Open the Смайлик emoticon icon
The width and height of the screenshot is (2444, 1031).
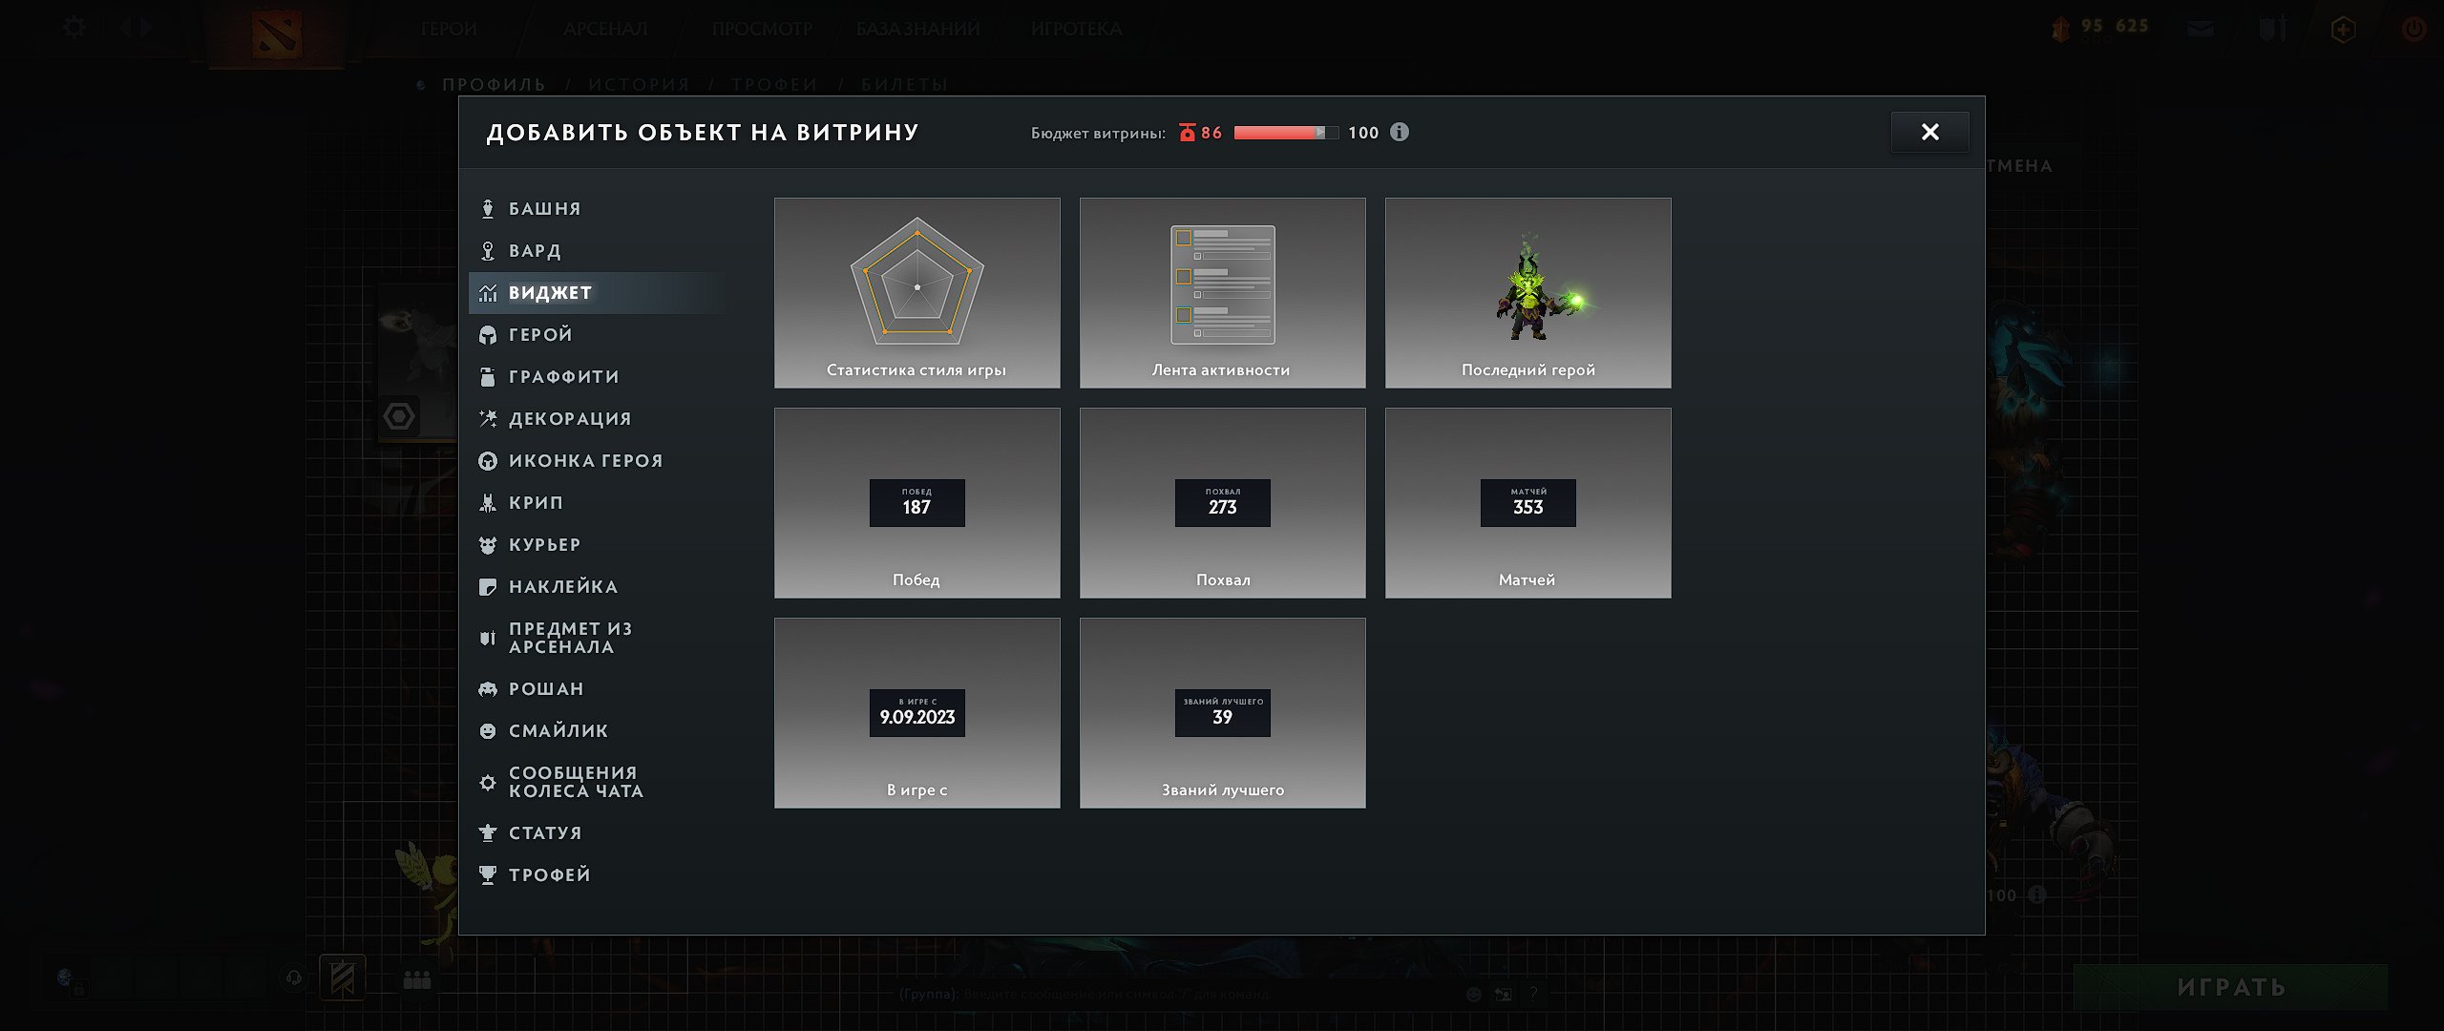(x=488, y=731)
